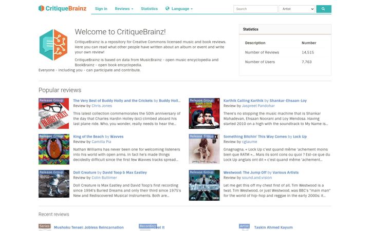Click the large CritiqueBrainz welcome logo image
The width and height of the screenshot is (370, 231).
tap(53, 45)
